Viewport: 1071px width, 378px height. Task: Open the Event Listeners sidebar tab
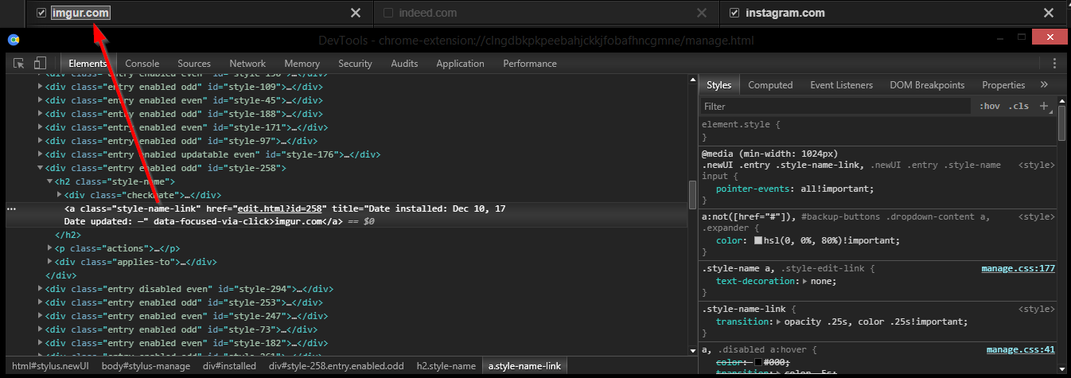841,85
